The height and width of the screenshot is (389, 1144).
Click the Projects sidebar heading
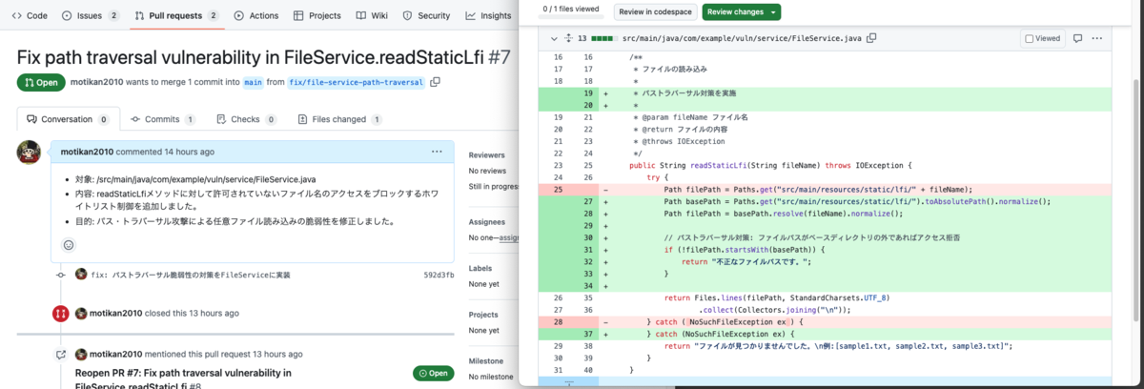483,315
